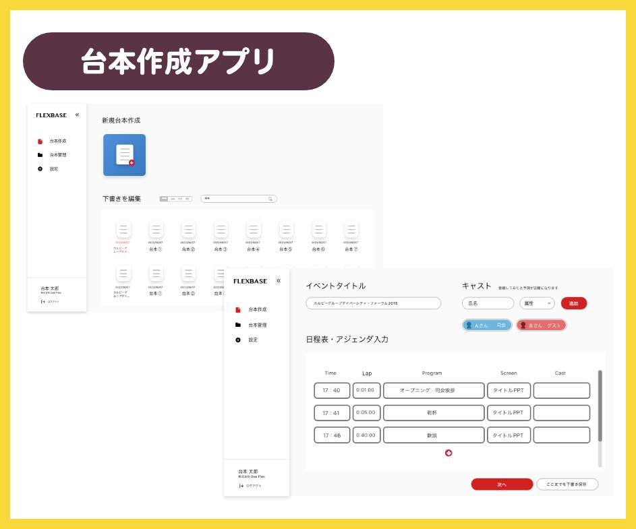Edit the 0:01:00 lap cell
Screen dimensions: 636x529
[x=366, y=390]
